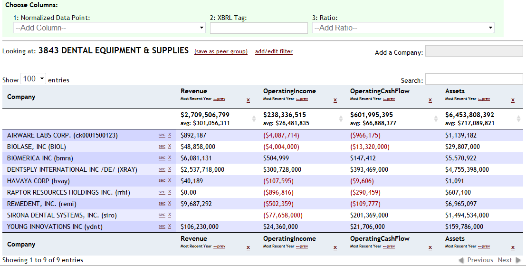Delete the OperatingCashFlow column using header x
Image resolution: width=526 pixels, height=266 pixels.
430,100
